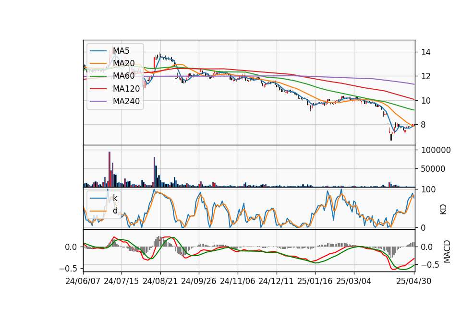Click the 24/12/11 date tick label
Image resolution: width=461 pixels, height=331 pixels.
(276, 281)
